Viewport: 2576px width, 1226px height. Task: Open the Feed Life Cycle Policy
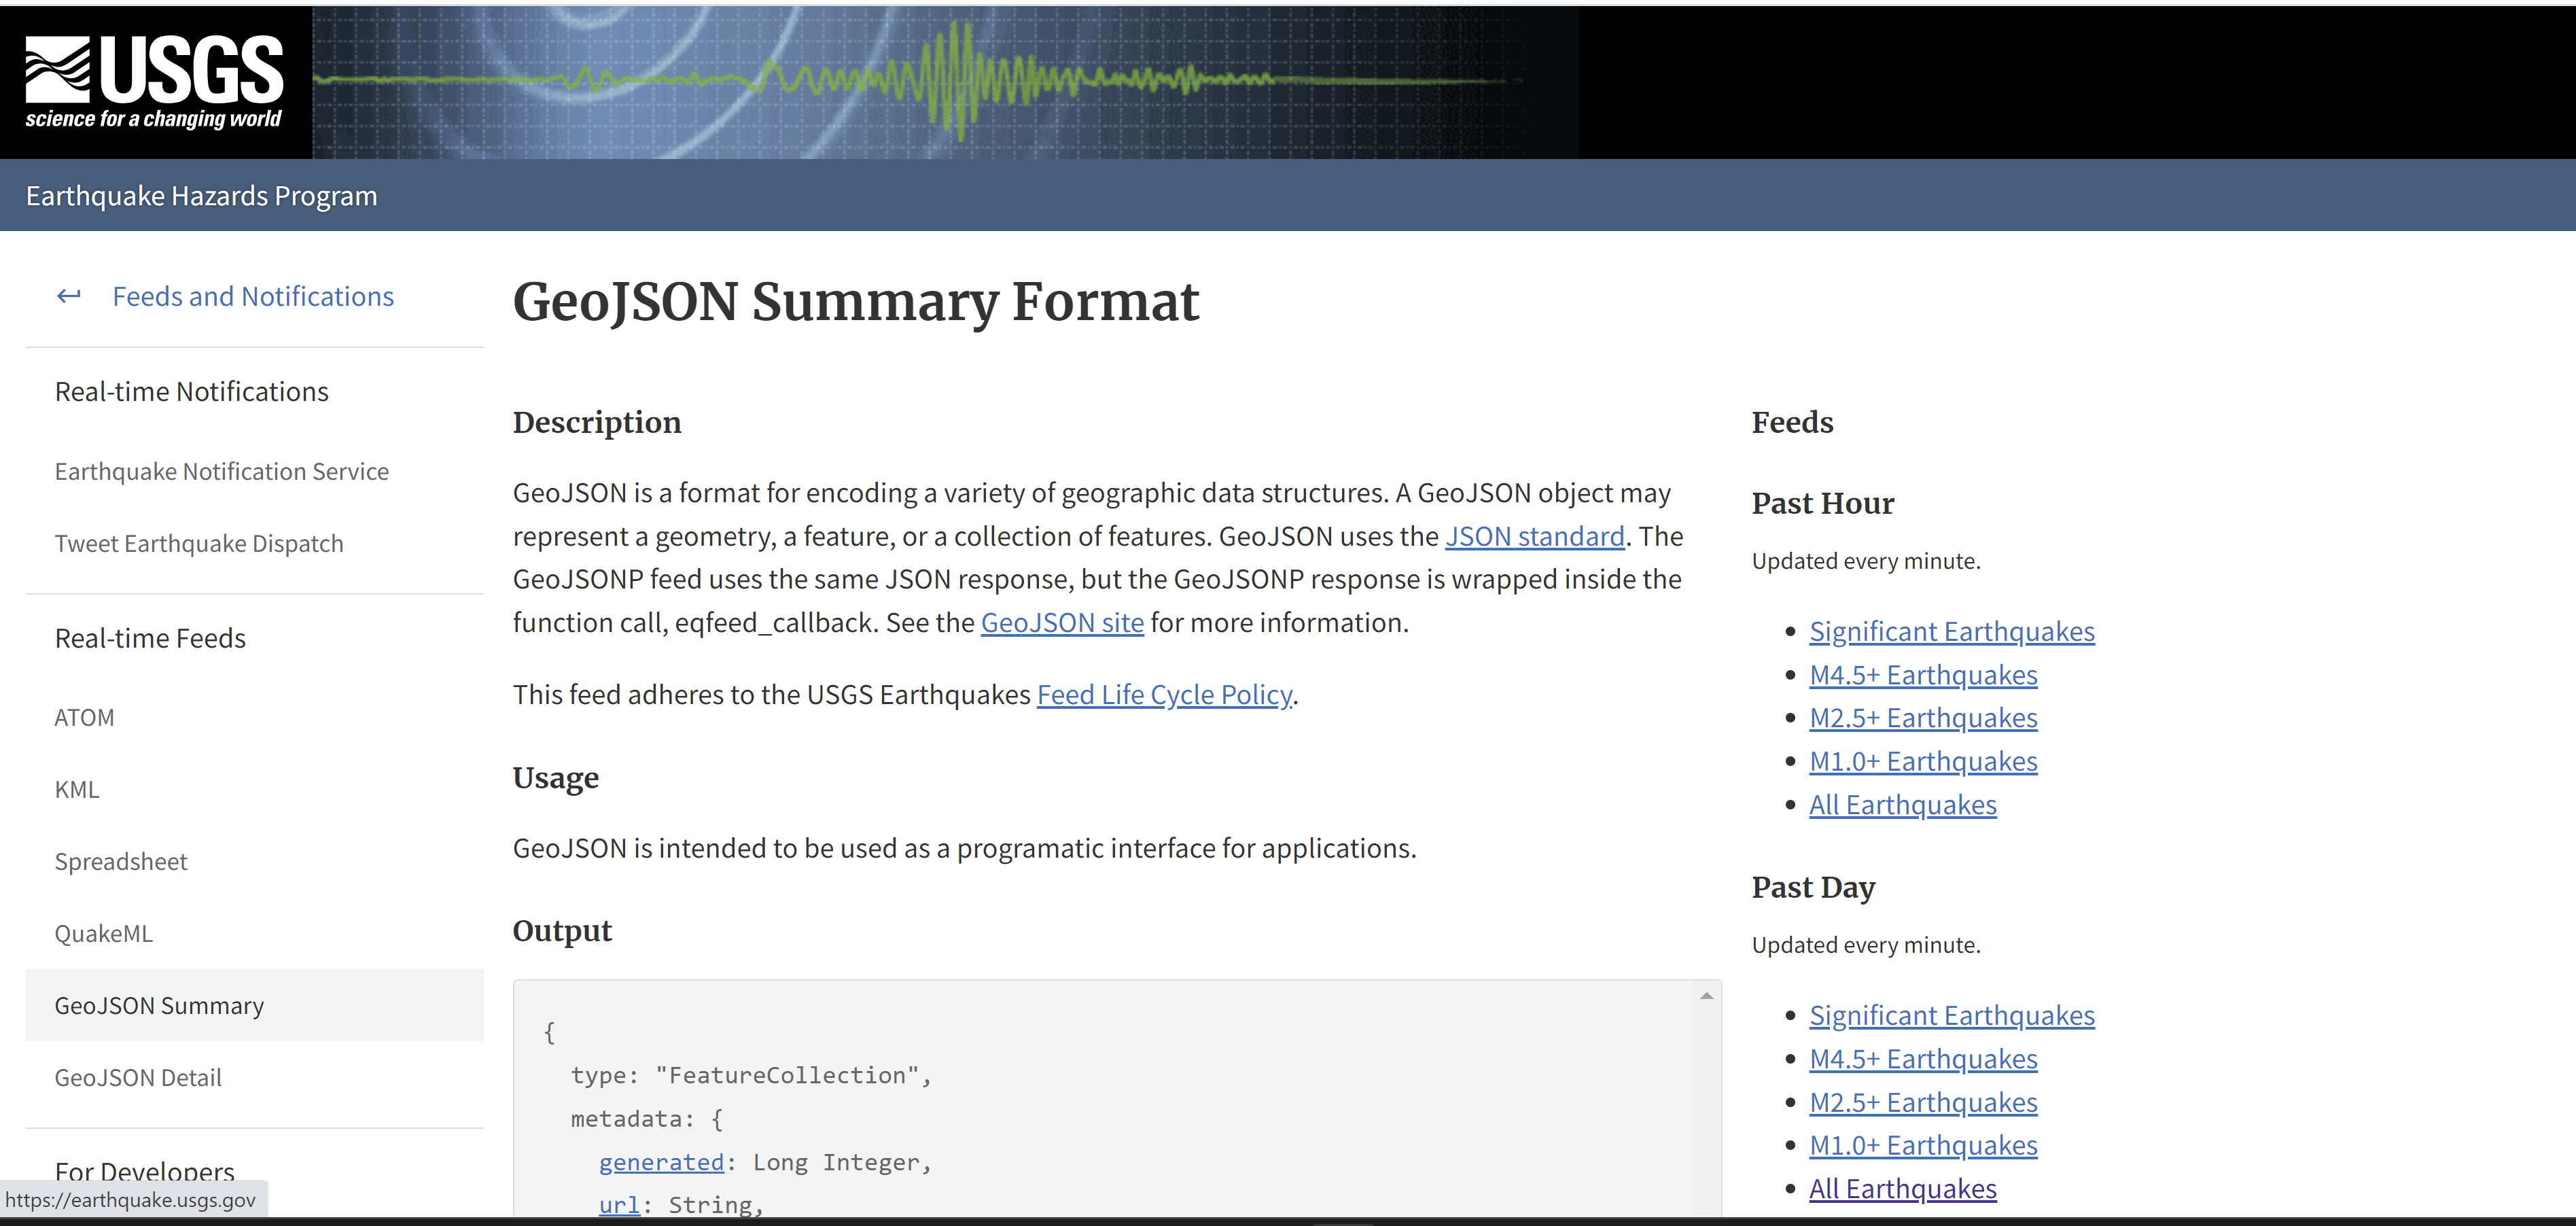click(1163, 694)
